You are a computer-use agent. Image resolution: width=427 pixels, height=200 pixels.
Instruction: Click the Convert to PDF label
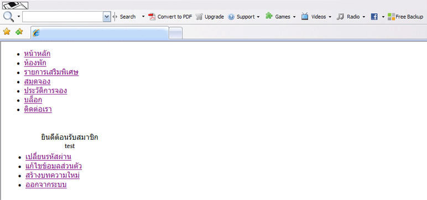175,17
